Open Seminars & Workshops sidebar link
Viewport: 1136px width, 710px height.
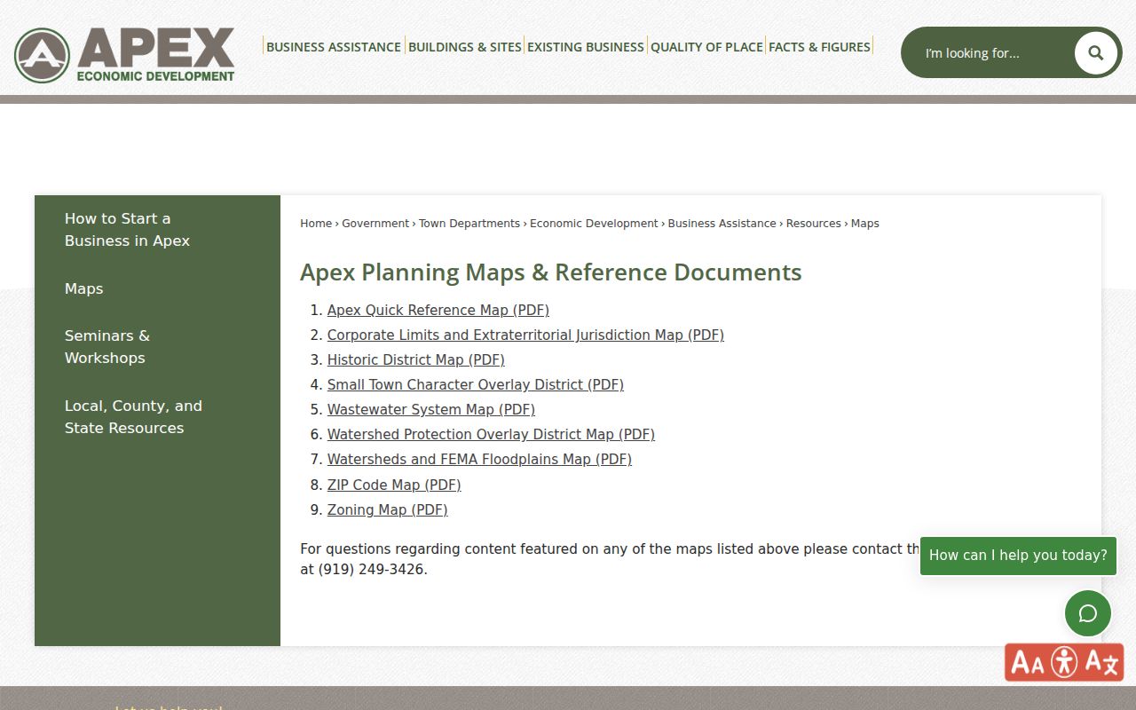click(x=107, y=347)
